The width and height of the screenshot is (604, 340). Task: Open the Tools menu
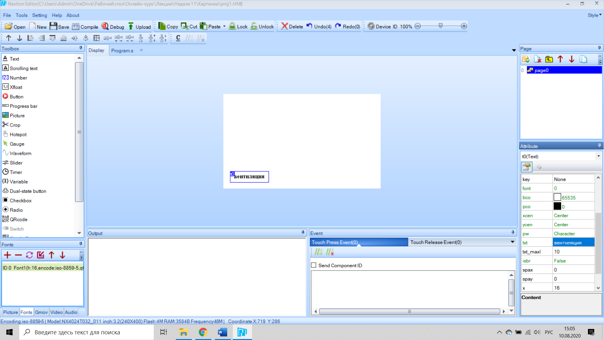pyautogui.click(x=21, y=15)
